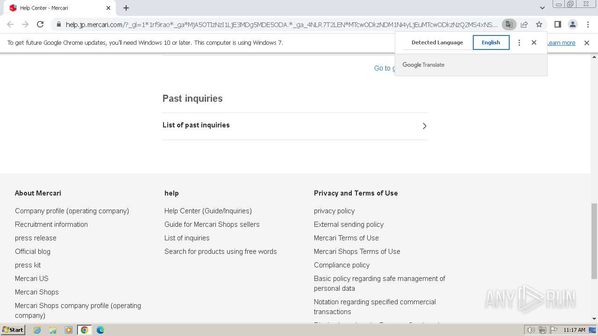
Task: Launch Internet Explorer from taskbar
Action: (x=37, y=330)
